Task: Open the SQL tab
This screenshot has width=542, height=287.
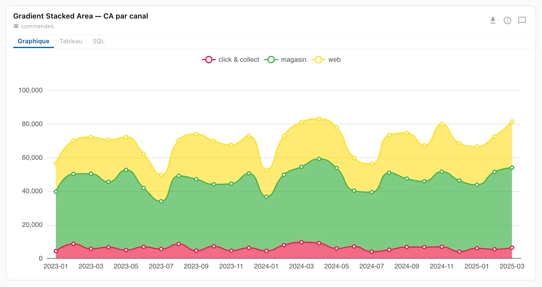Action: tap(99, 41)
